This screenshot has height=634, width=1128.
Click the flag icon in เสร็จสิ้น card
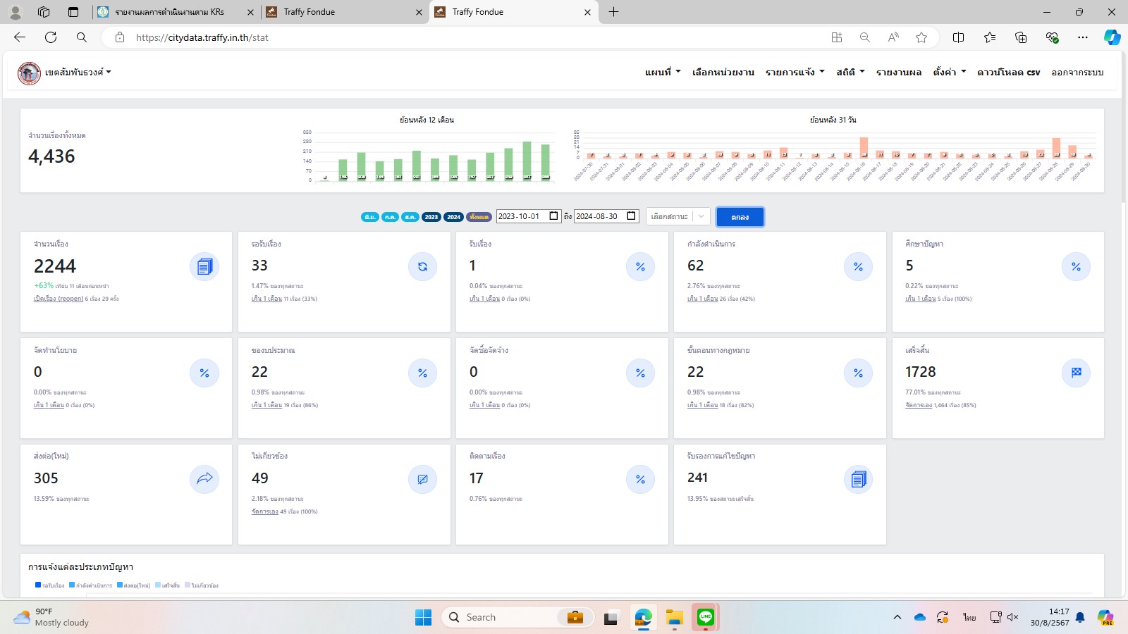[x=1076, y=373]
